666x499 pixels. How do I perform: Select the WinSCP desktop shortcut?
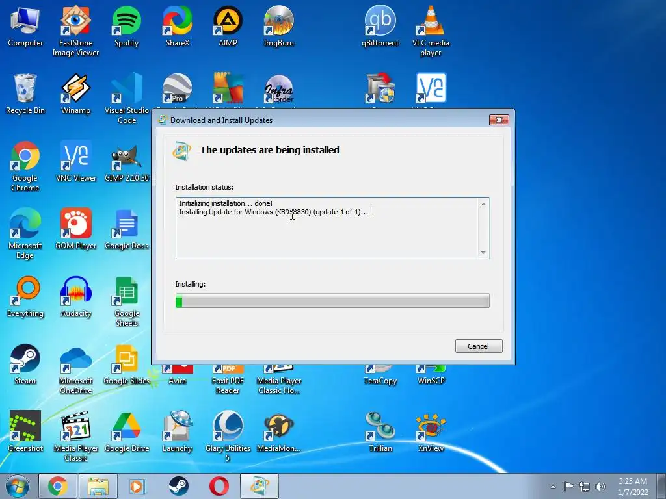coord(431,375)
